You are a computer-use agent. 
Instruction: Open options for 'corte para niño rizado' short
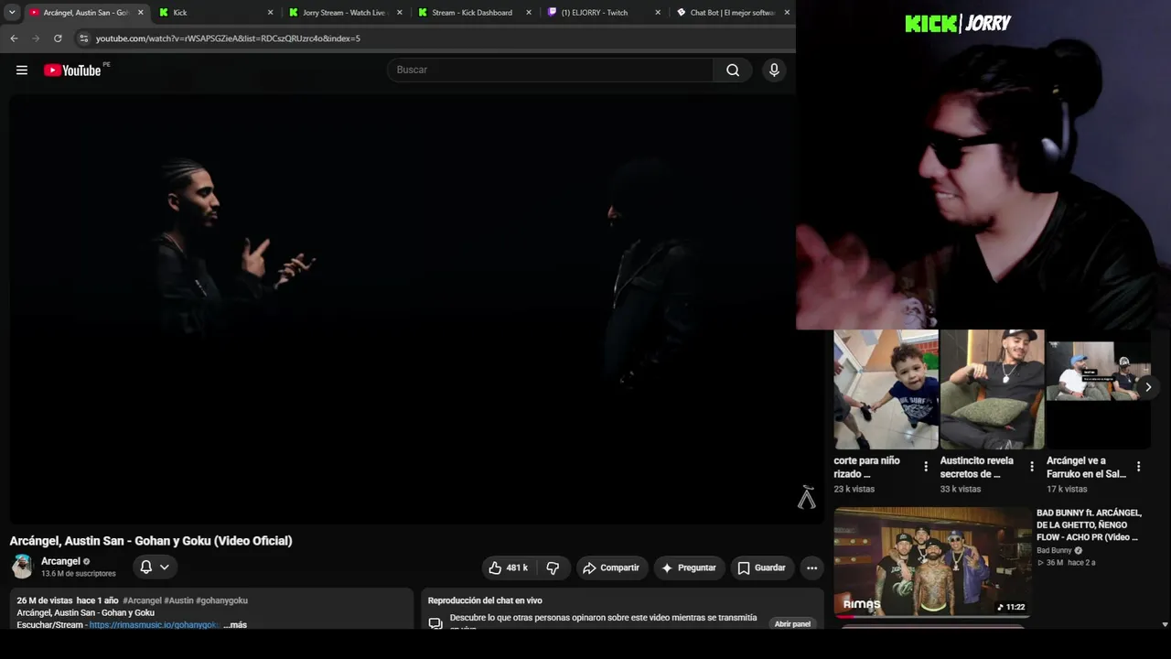pos(926,467)
